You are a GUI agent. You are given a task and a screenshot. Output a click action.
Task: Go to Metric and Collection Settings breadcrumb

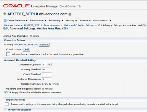pyautogui.click(x=79, y=25)
